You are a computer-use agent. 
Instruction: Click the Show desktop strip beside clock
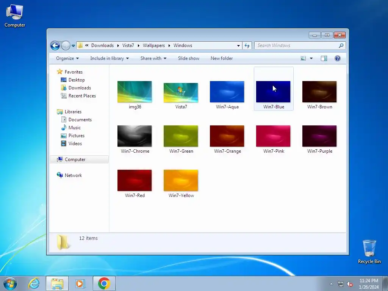385,283
